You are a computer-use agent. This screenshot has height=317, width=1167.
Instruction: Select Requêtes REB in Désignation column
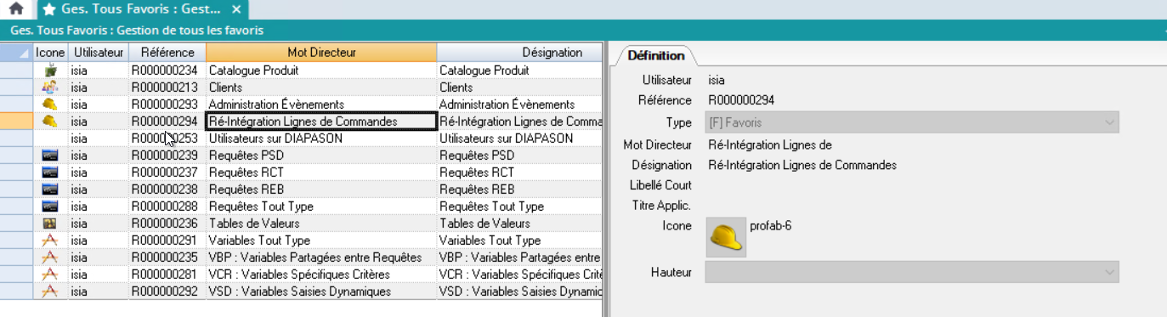click(519, 190)
